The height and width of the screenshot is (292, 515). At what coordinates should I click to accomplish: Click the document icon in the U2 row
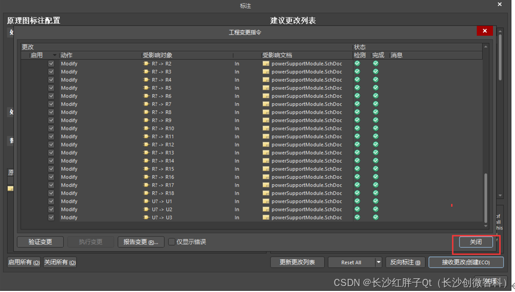(266, 209)
